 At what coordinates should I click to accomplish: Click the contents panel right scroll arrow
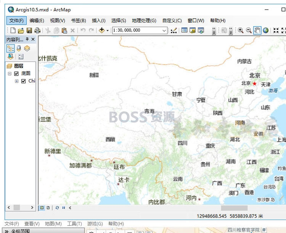click(x=32, y=207)
